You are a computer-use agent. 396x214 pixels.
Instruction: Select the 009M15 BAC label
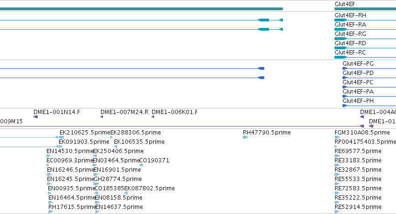click(11, 121)
